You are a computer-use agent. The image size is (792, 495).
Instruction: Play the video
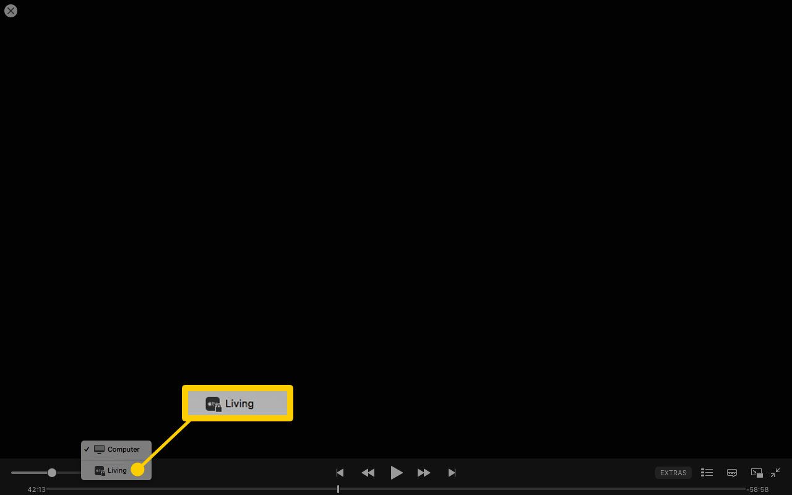pos(397,473)
